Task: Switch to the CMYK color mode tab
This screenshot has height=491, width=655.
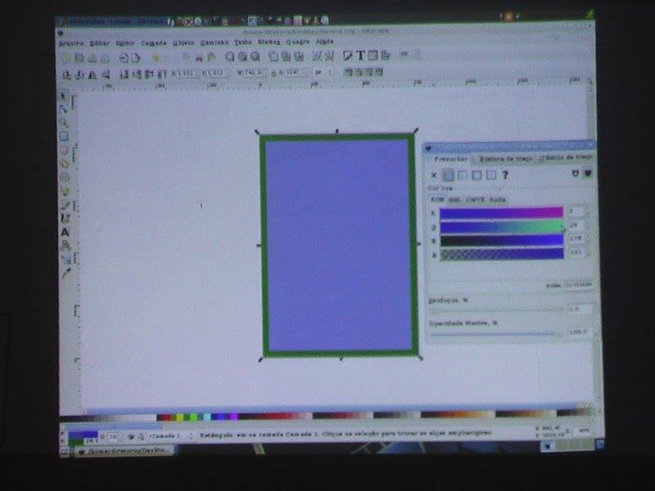Action: pos(476,200)
